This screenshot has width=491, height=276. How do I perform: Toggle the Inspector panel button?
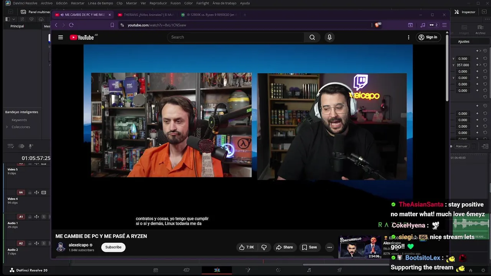tap(465, 12)
